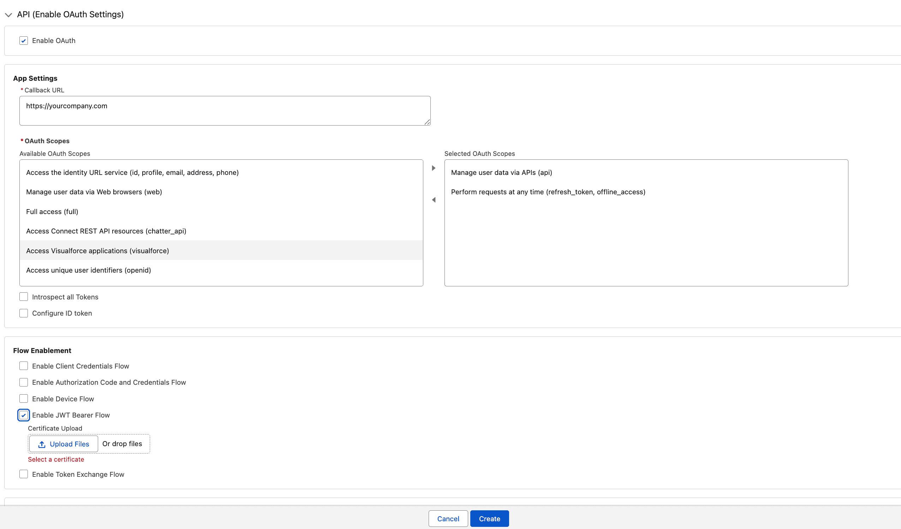Click inside the Callback URL field
Viewport: 901px width, 529px height.
pos(225,110)
